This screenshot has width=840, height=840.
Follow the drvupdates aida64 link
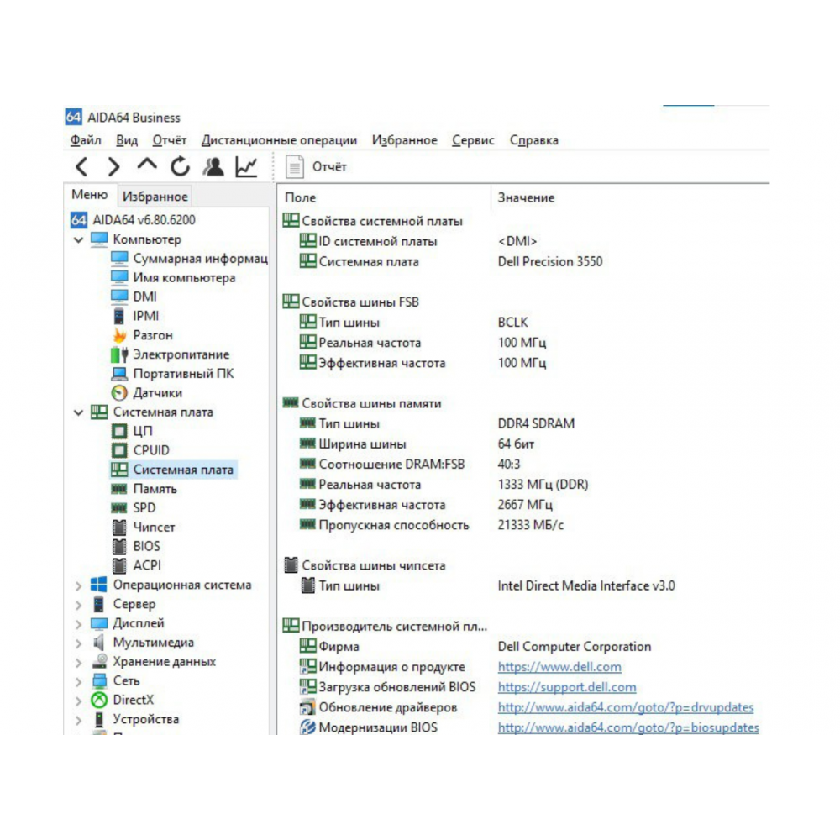pyautogui.click(x=626, y=708)
